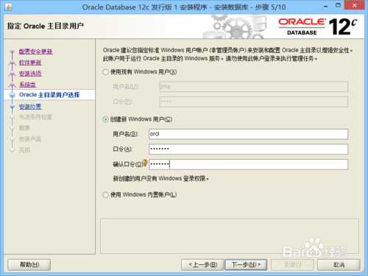Open the installation location step link

[30, 107]
